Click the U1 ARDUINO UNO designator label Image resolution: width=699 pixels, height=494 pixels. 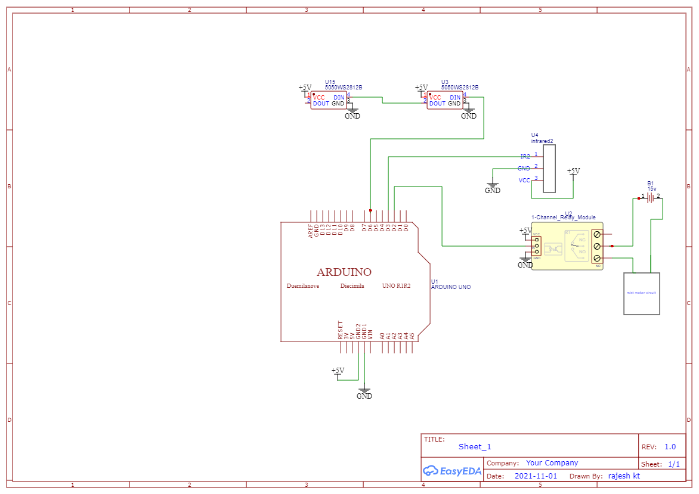(x=451, y=284)
